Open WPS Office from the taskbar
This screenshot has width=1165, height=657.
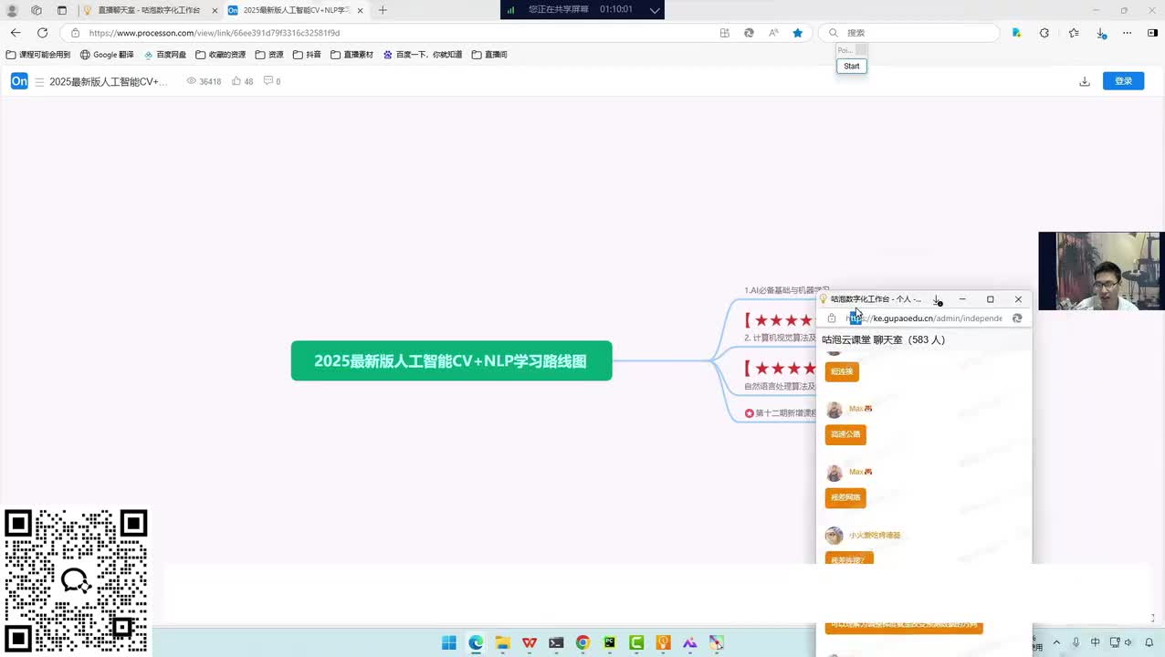[530, 642]
